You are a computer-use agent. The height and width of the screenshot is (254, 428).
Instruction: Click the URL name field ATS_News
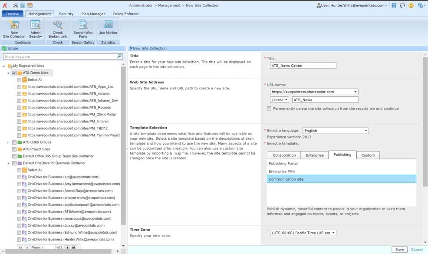(325, 100)
